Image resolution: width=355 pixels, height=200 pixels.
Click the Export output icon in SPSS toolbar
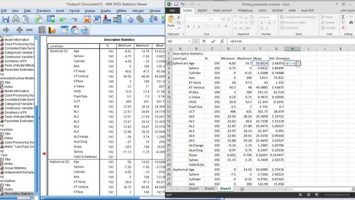(x=38, y=19)
